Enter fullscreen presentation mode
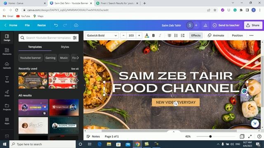Screen dimensions: 264x148 [250, 136]
